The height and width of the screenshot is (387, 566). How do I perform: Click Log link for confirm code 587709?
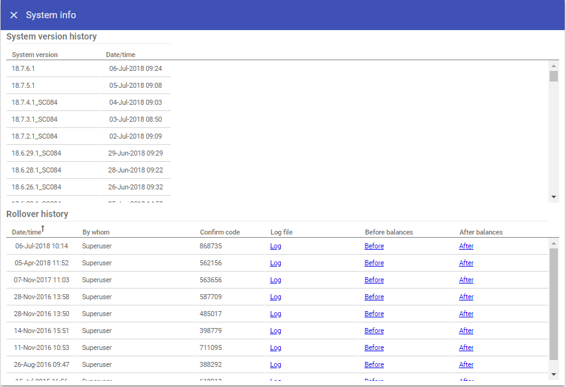pyautogui.click(x=275, y=297)
